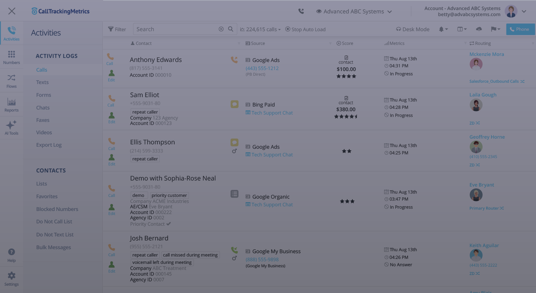536x293 pixels.
Task: Toggle Stop Auto Load
Action: [305, 29]
